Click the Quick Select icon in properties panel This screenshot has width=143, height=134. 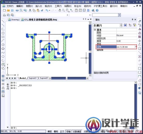[135, 25]
